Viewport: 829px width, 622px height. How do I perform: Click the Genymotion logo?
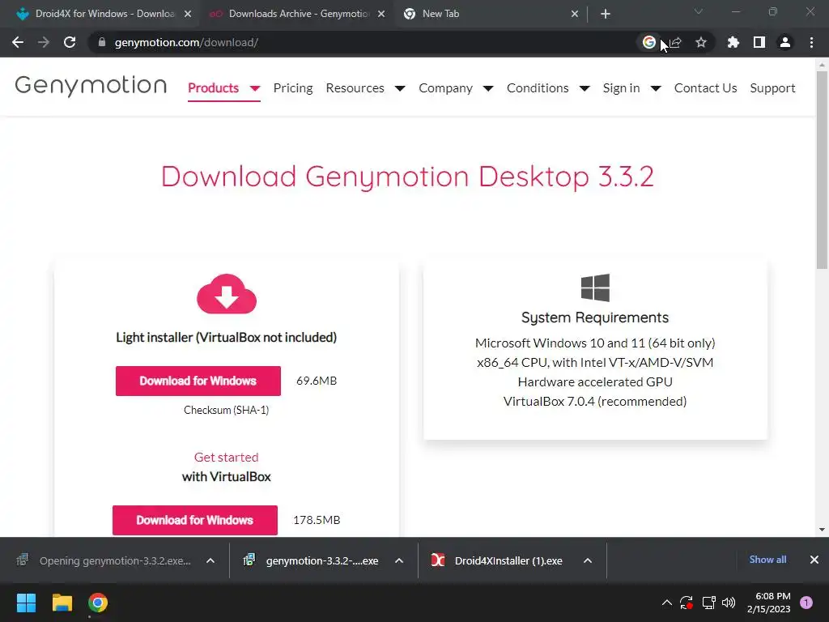pos(91,85)
